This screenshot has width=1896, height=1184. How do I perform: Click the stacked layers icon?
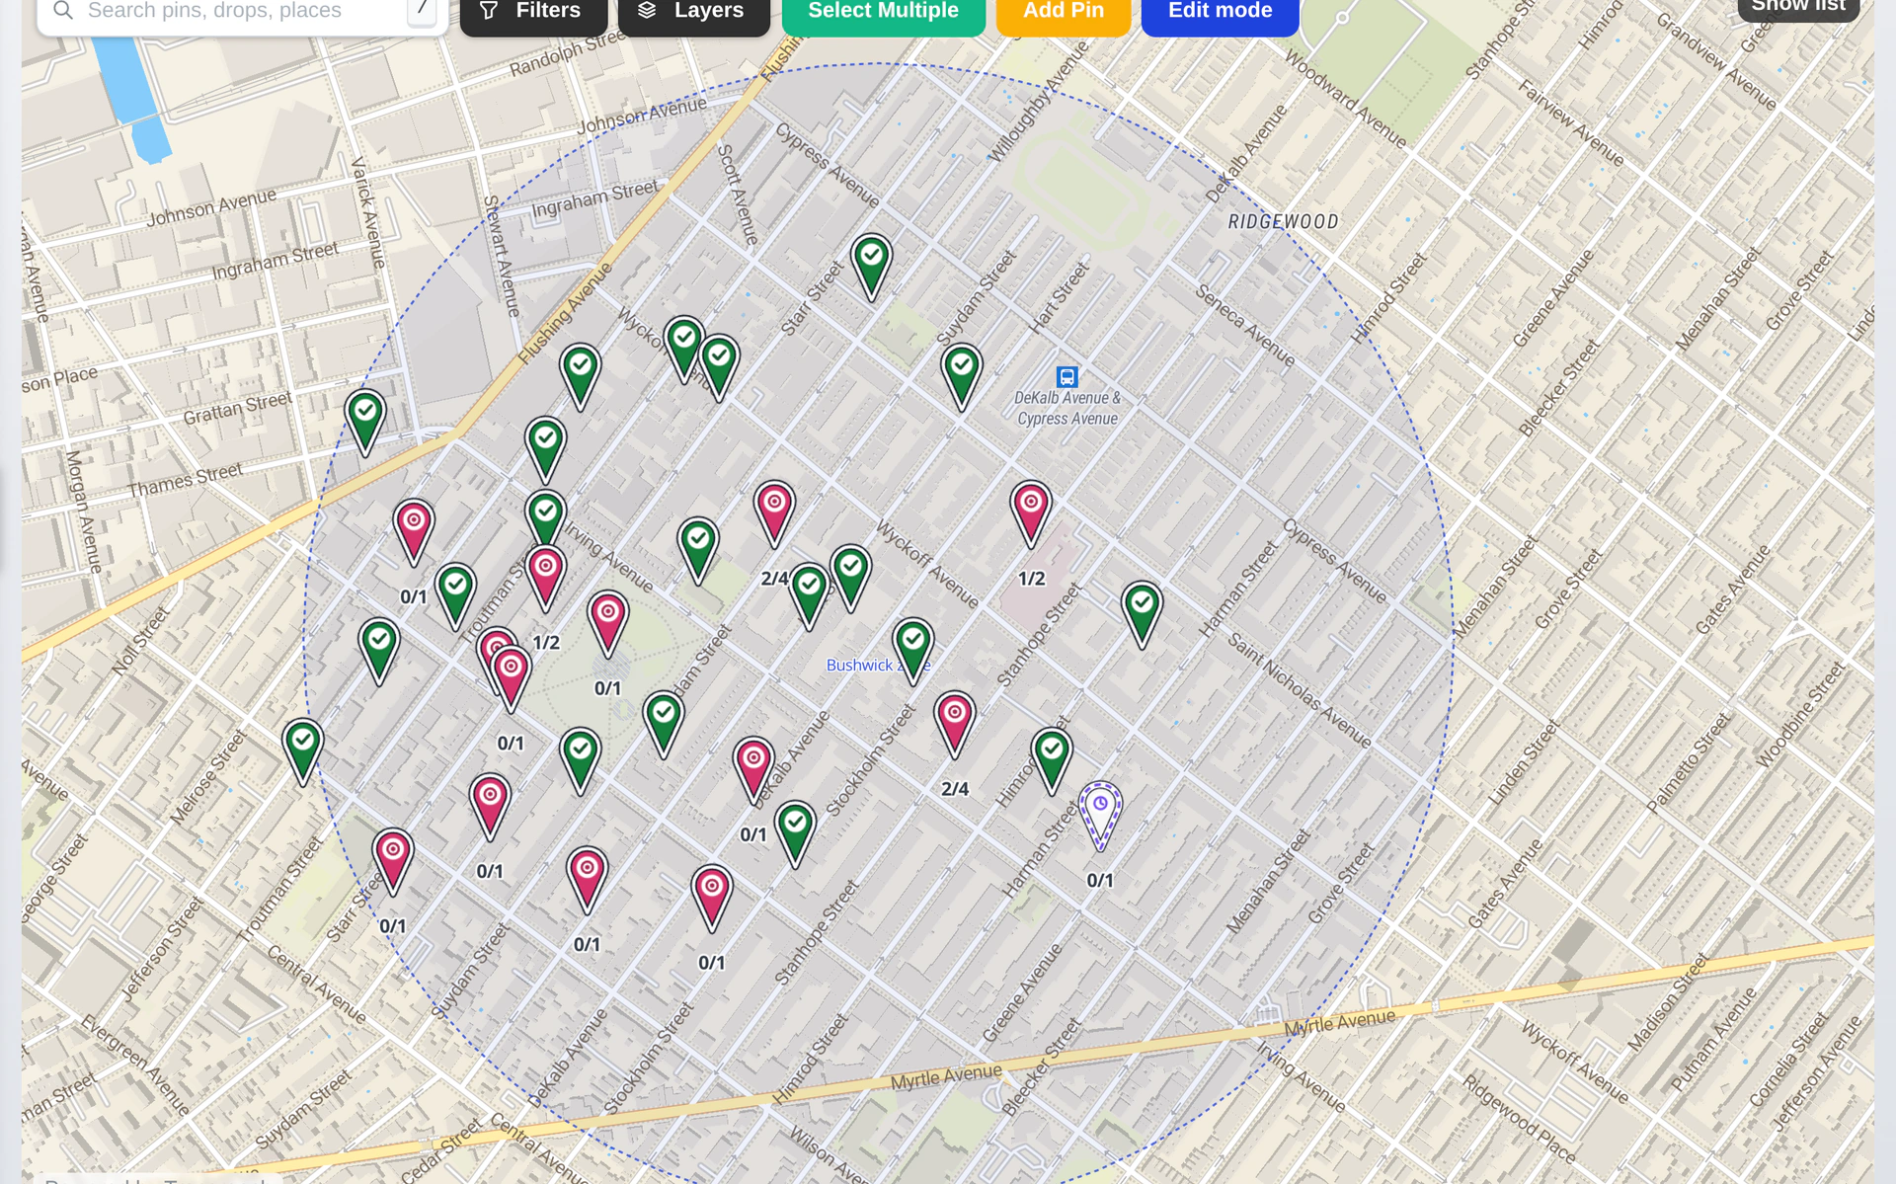pos(647,11)
